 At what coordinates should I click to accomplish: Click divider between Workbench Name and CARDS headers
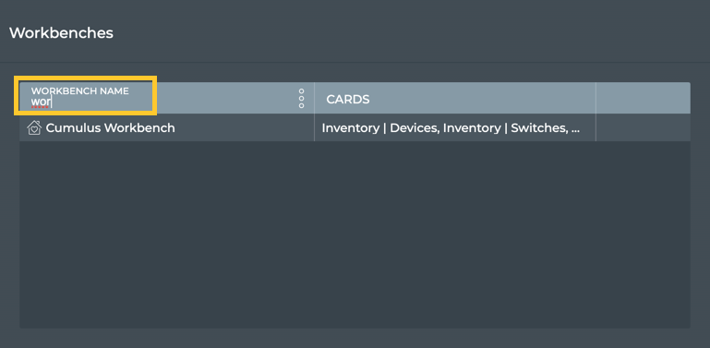coord(314,98)
